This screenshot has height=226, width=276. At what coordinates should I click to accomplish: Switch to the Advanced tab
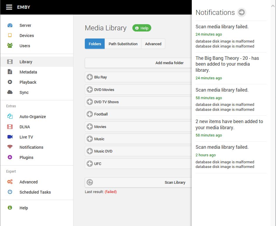tap(153, 44)
